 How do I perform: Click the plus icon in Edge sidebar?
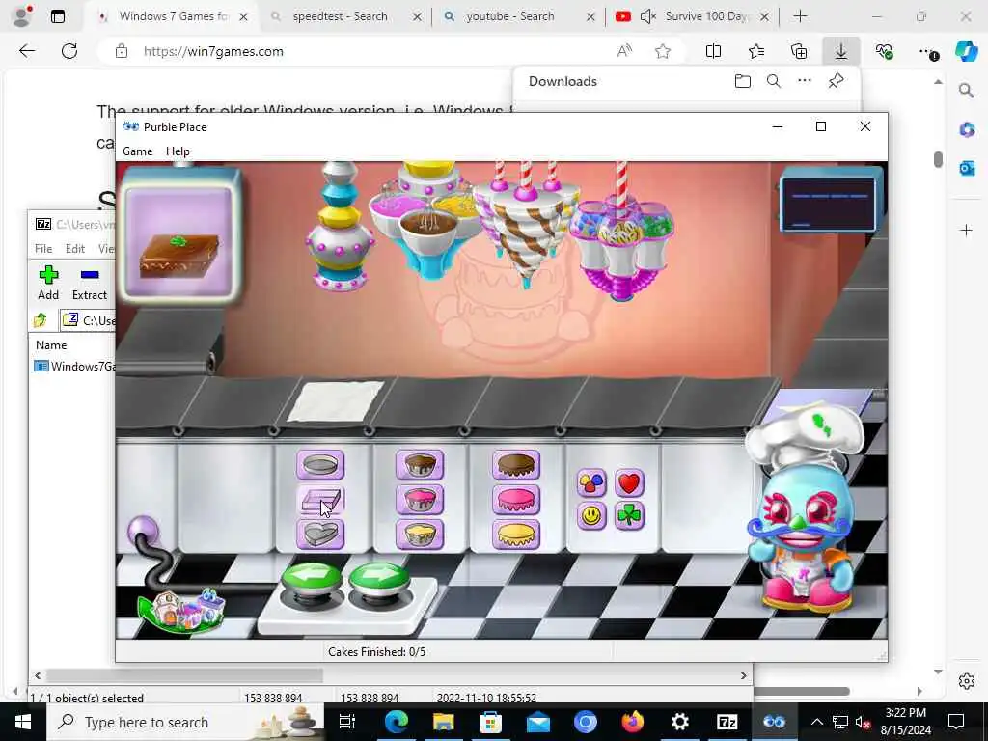[x=967, y=230]
